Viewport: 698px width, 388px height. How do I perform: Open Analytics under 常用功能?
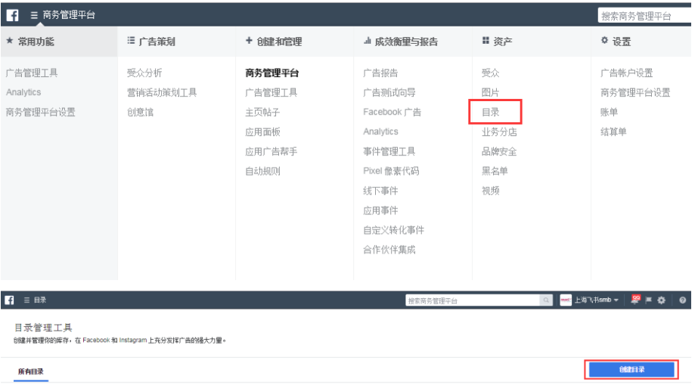(23, 92)
